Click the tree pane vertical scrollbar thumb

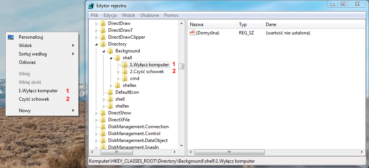click(181, 66)
